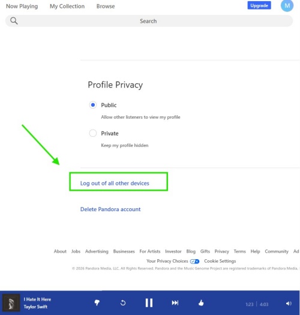The image size is (300, 315).
Task: Click the artist name Taylor Swift
Action: click(x=35, y=307)
